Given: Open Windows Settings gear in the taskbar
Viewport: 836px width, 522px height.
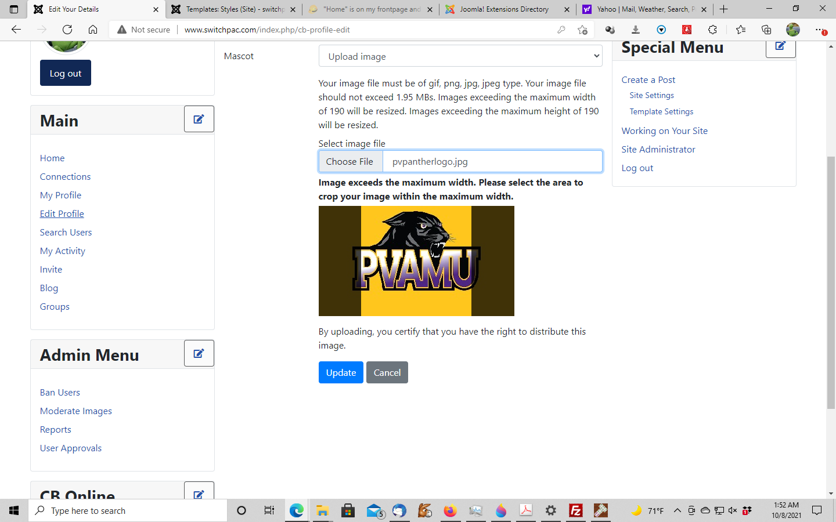Looking at the screenshot, I should pos(550,510).
